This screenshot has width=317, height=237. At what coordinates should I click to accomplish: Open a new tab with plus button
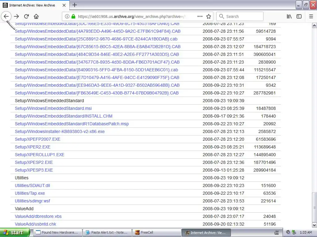[x=75, y=5]
